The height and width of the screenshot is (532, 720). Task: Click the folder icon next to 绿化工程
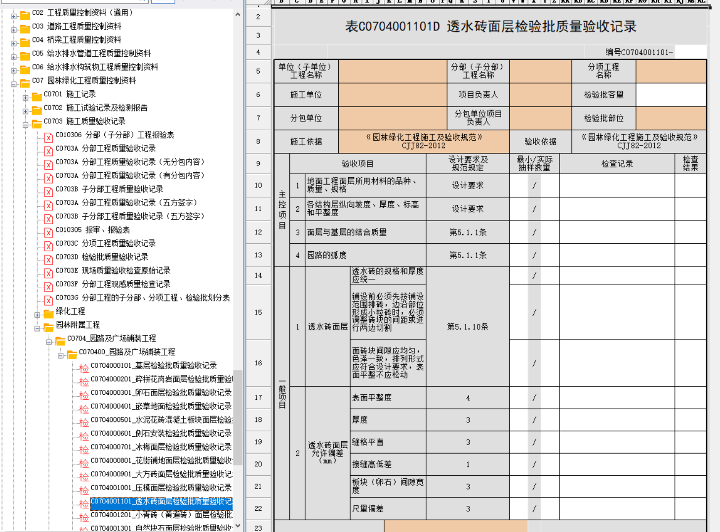click(x=48, y=313)
